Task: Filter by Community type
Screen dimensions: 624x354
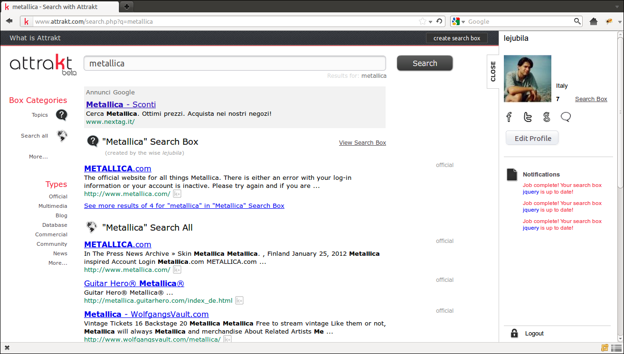Action: click(x=52, y=244)
